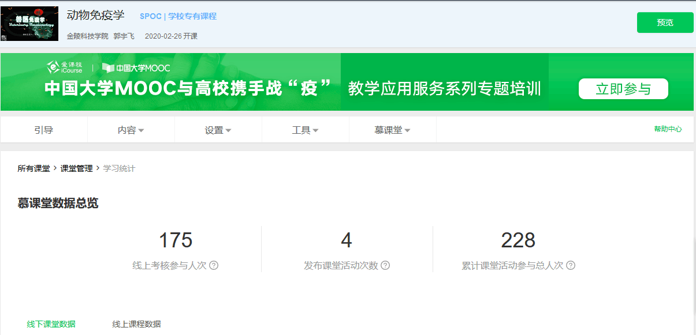
Task: Click the 慕课堂数据总览 heading
Action: pos(58,204)
